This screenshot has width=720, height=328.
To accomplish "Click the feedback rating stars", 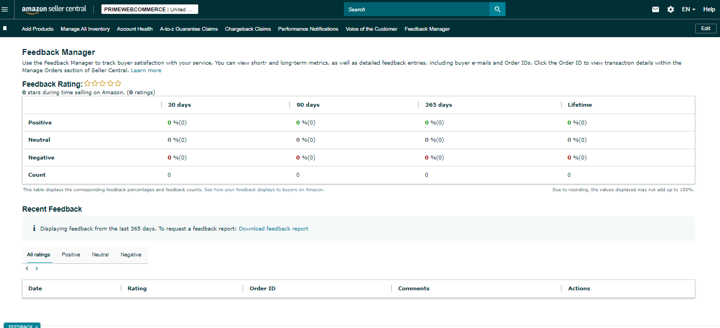I will tap(103, 83).
